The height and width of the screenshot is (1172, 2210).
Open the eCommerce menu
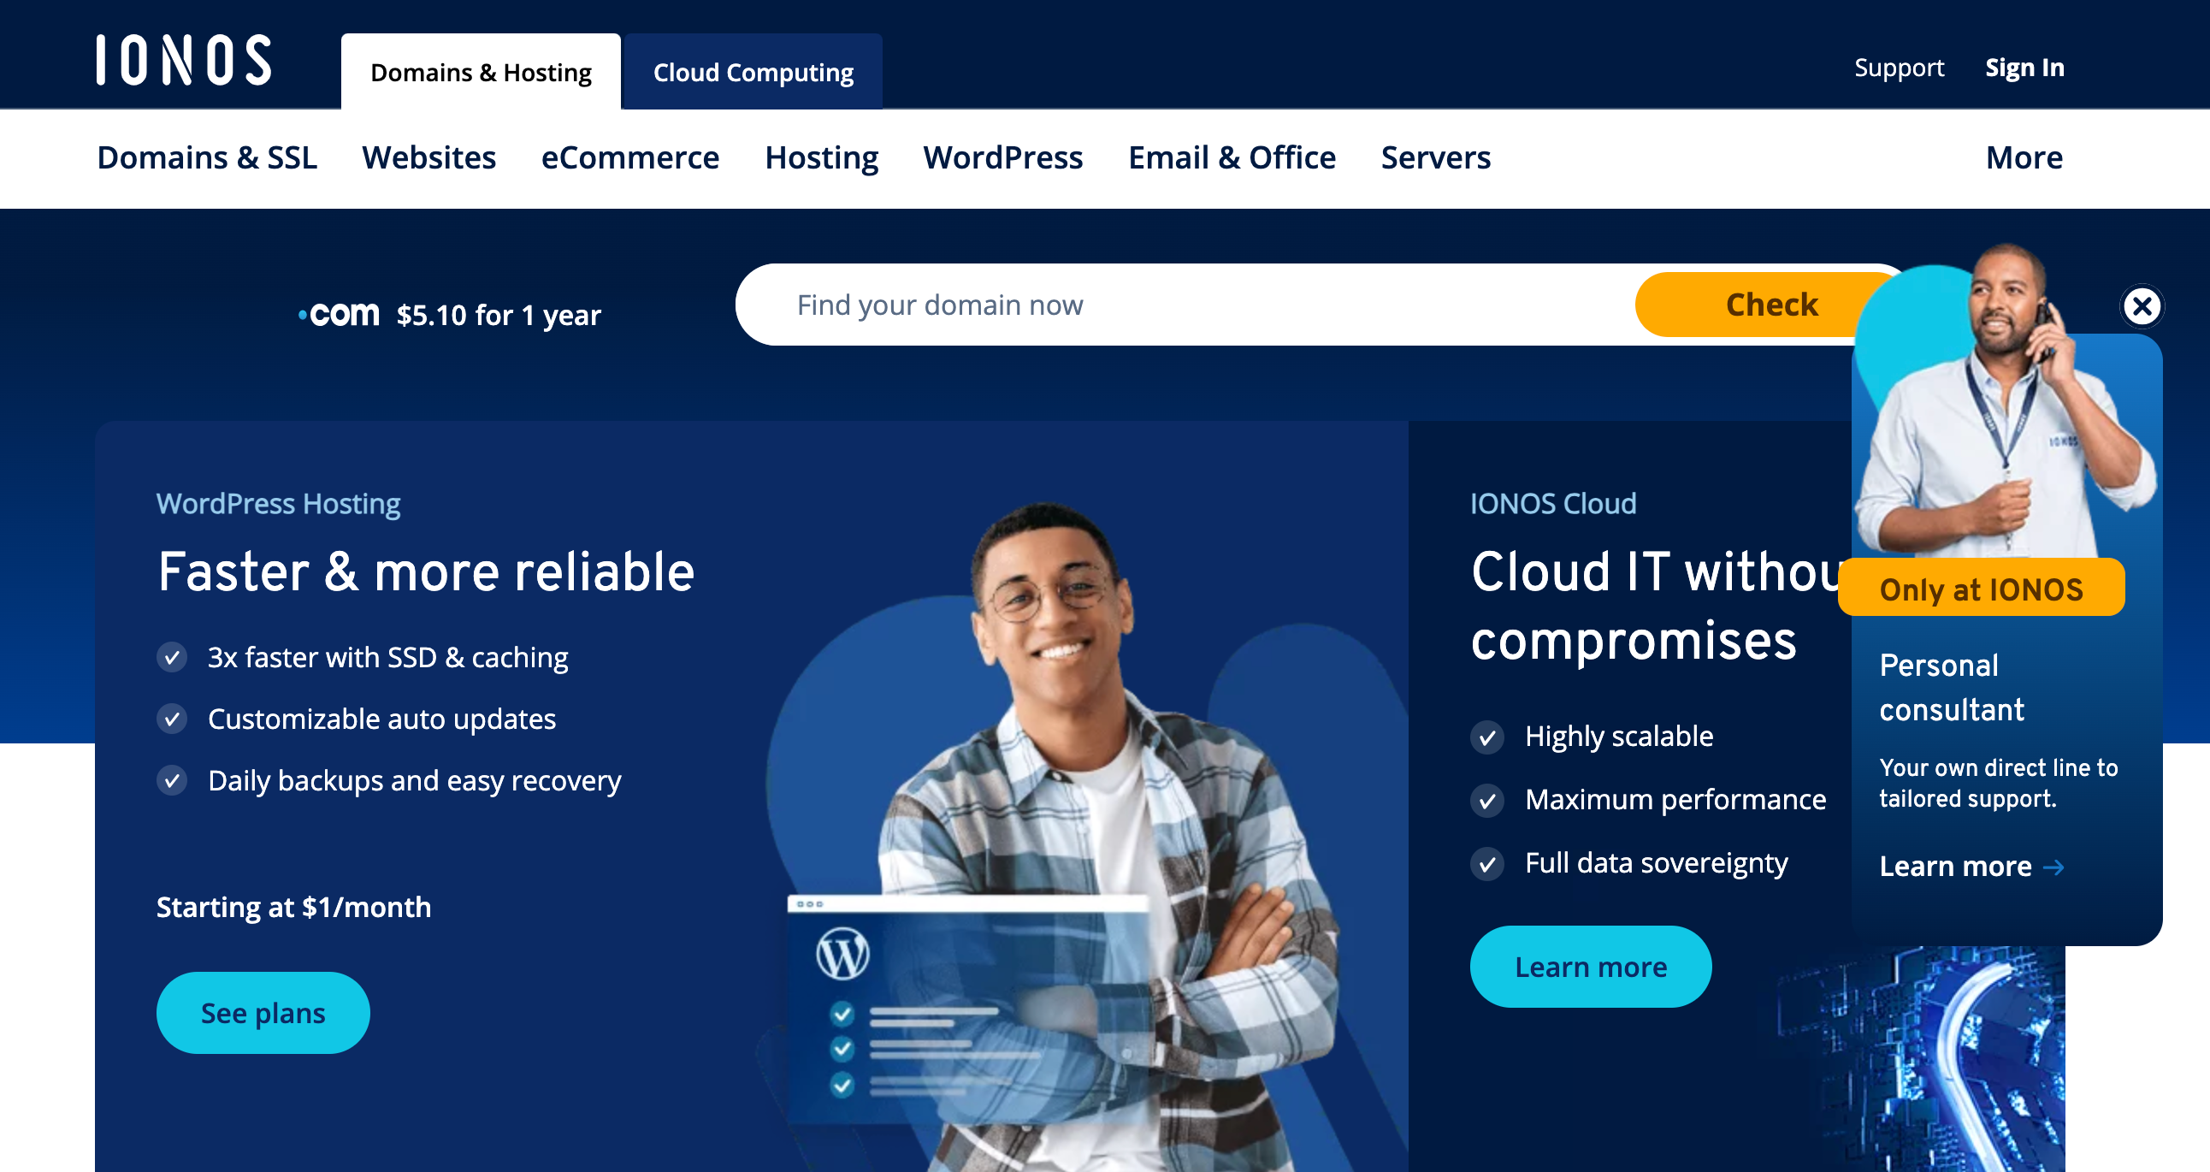coord(629,158)
